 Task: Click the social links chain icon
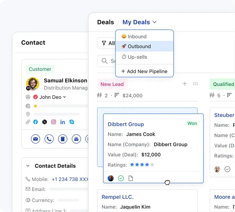click(x=28, y=122)
